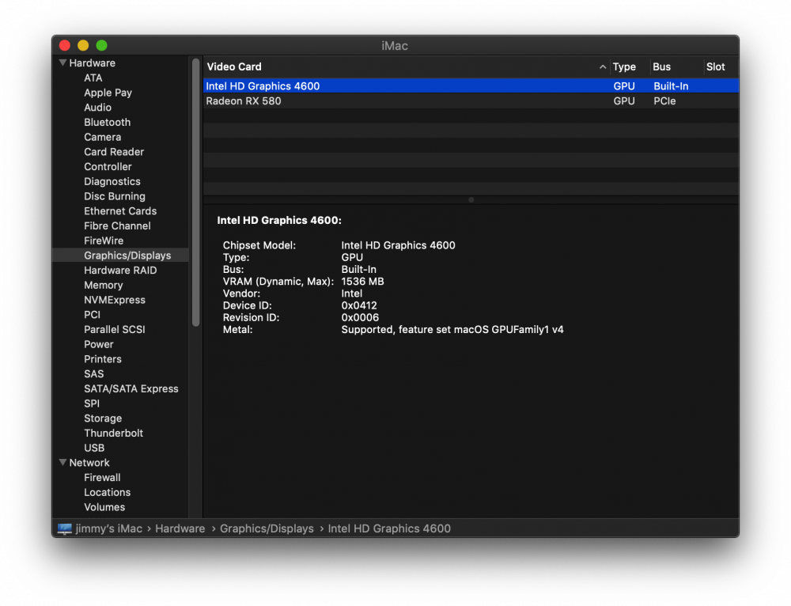Click the Hardware section heading
Screen dimensions: 791x606
coord(93,63)
